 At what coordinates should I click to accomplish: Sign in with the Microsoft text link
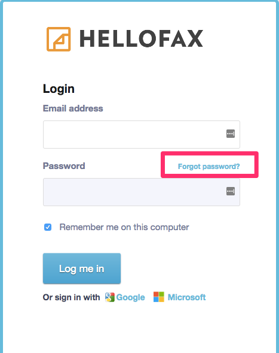click(x=187, y=297)
